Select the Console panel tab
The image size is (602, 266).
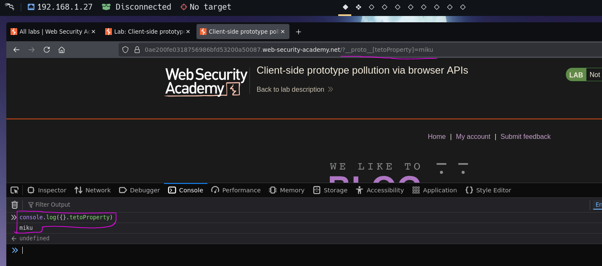(186, 190)
